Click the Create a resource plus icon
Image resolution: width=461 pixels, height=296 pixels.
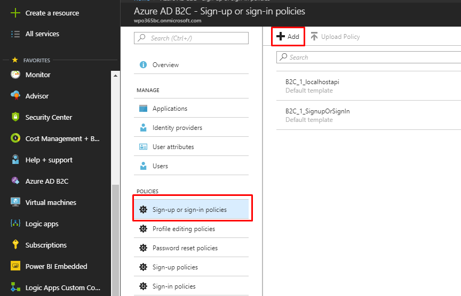(x=15, y=13)
